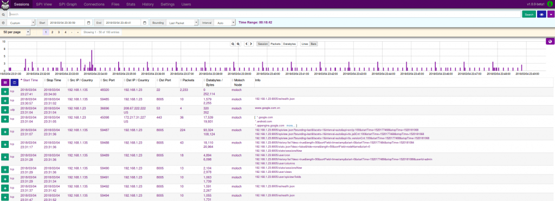Open the column visibility grid button

point(5,82)
